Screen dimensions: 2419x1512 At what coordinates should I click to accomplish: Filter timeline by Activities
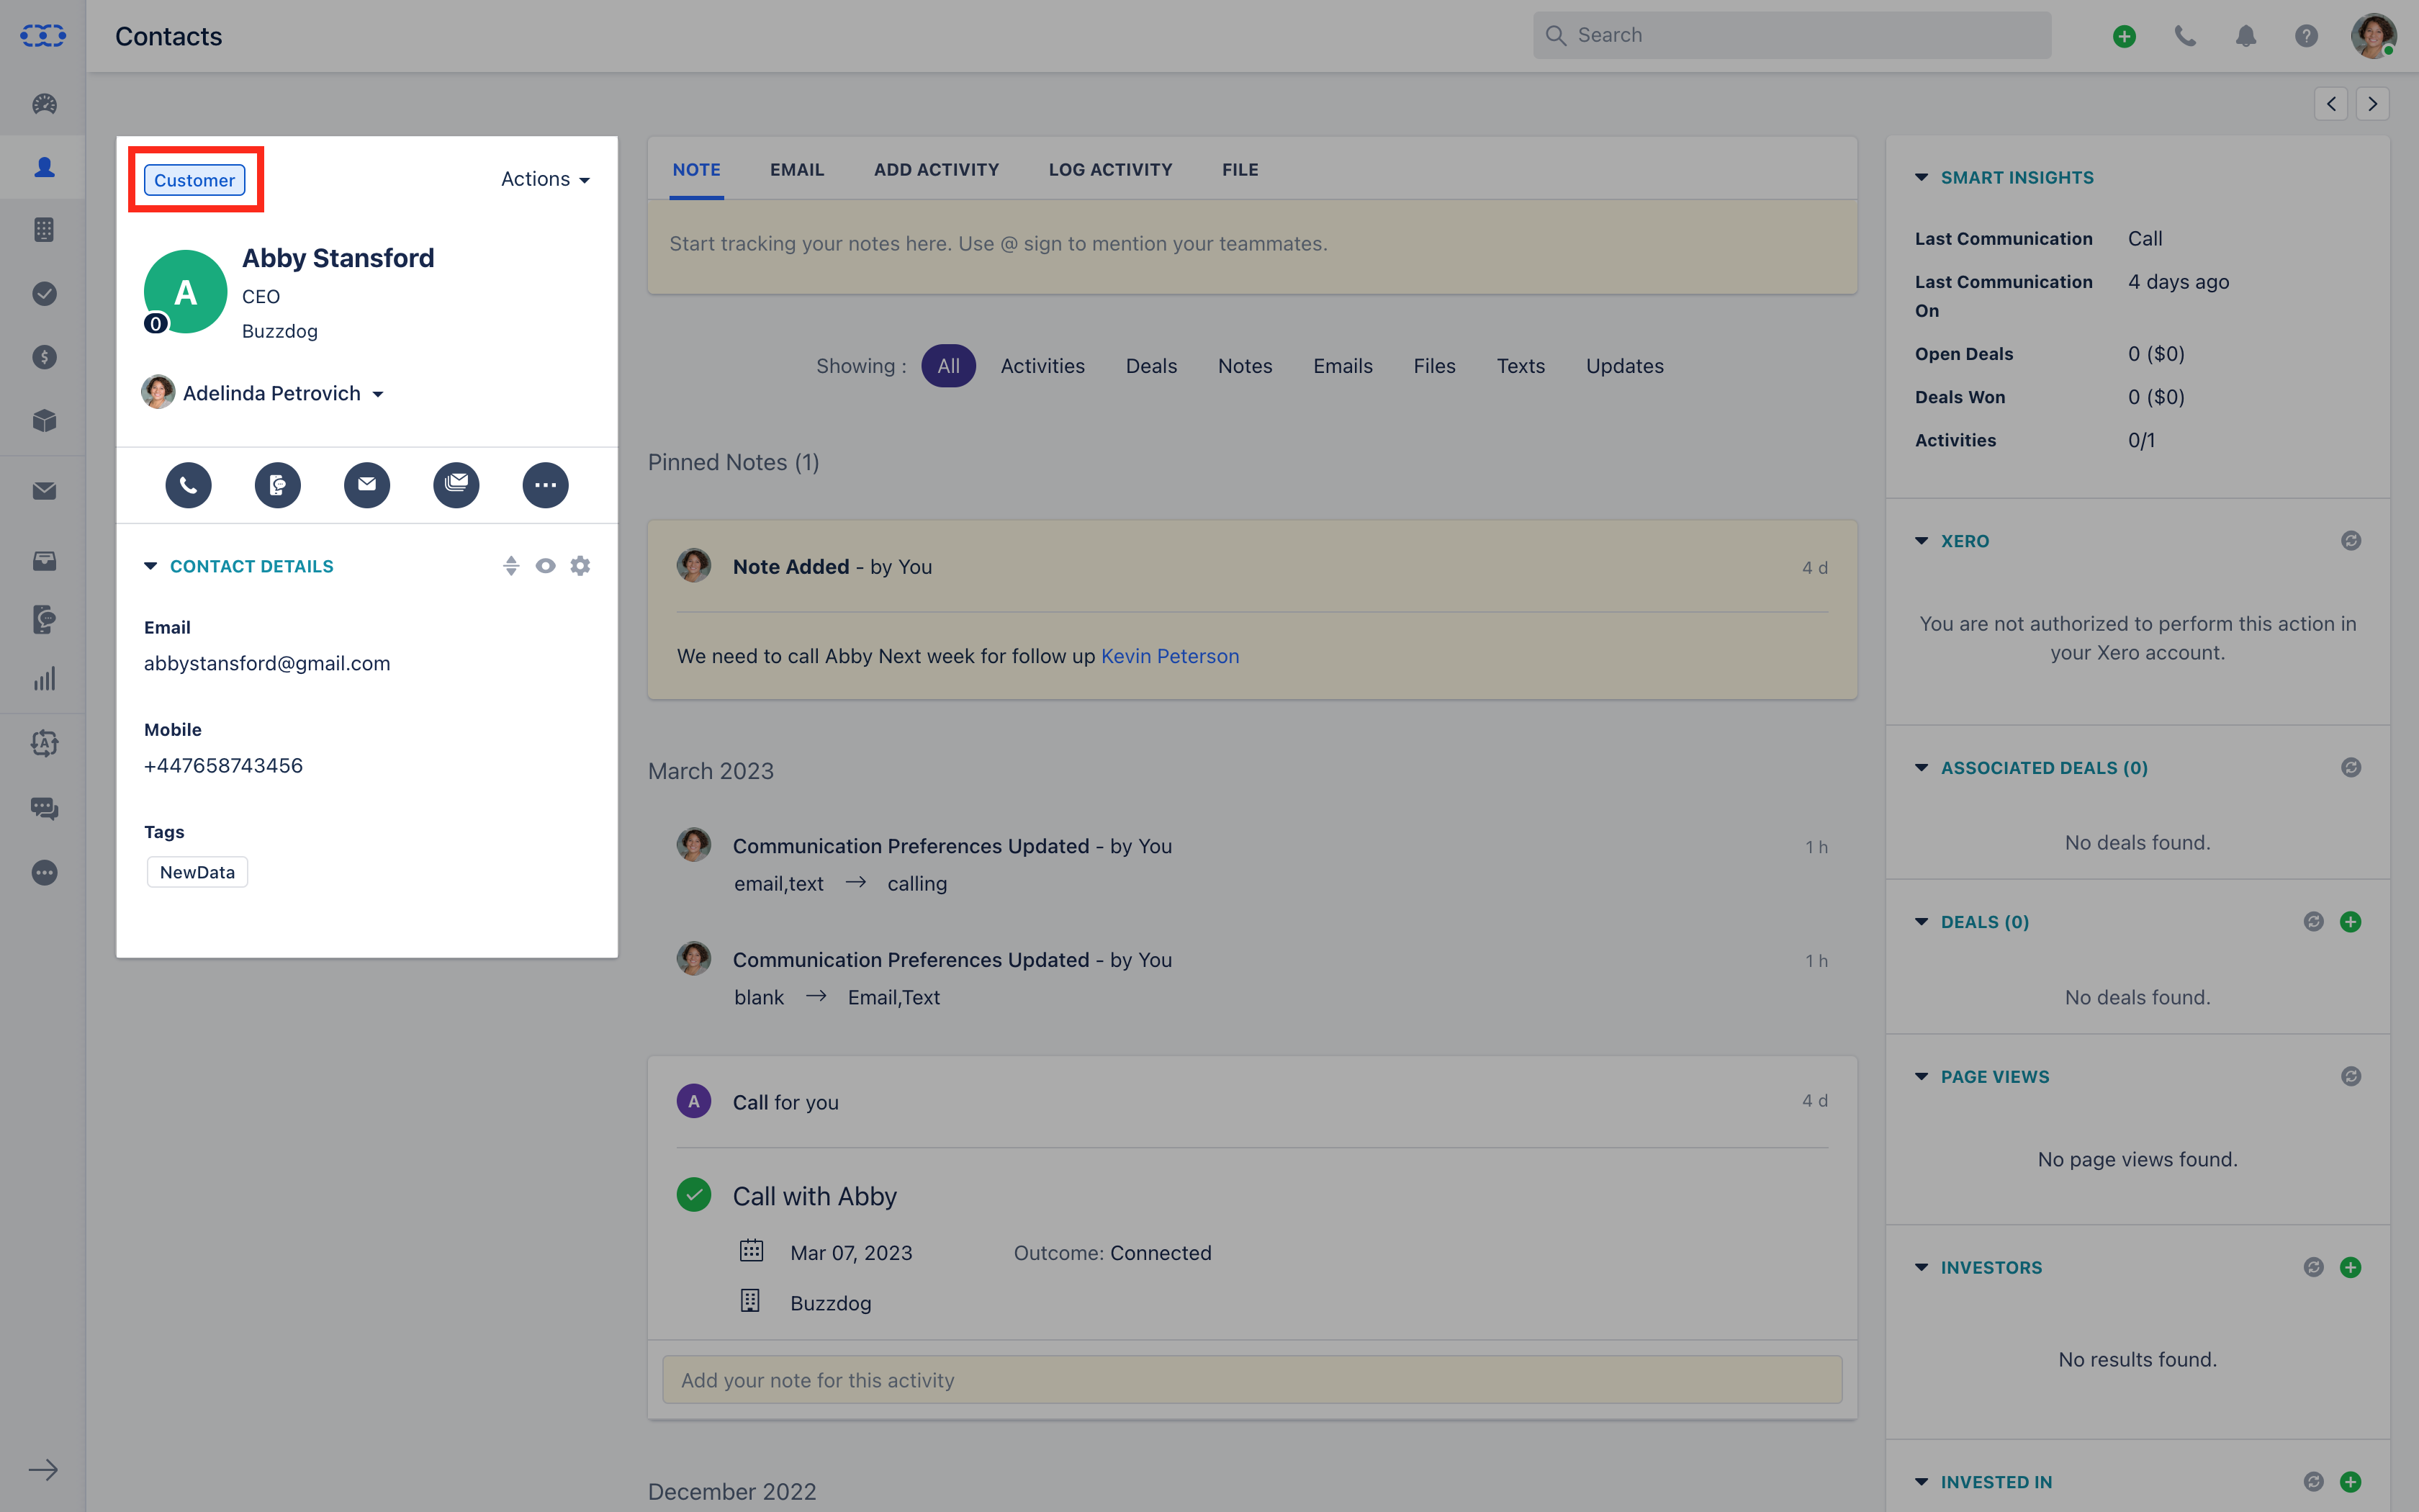click(x=1042, y=366)
